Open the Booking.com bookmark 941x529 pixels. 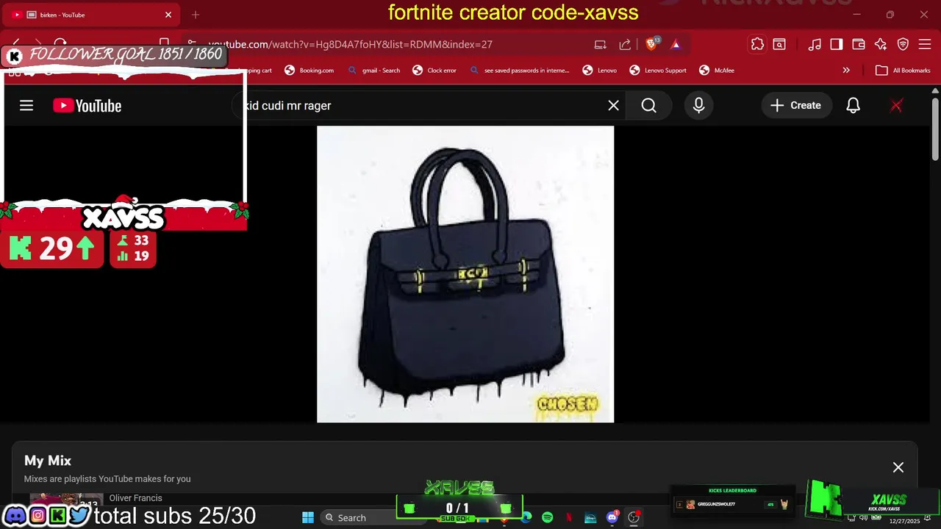310,71
